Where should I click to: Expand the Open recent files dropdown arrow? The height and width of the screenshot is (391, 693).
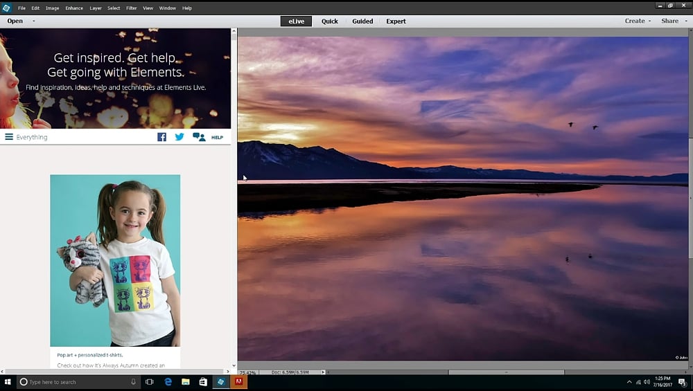33,21
